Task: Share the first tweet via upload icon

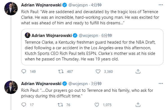Action: [138, 71]
